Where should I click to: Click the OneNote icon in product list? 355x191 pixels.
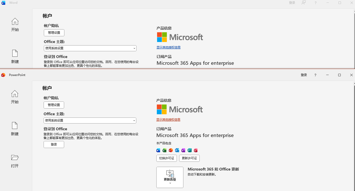point(183,150)
